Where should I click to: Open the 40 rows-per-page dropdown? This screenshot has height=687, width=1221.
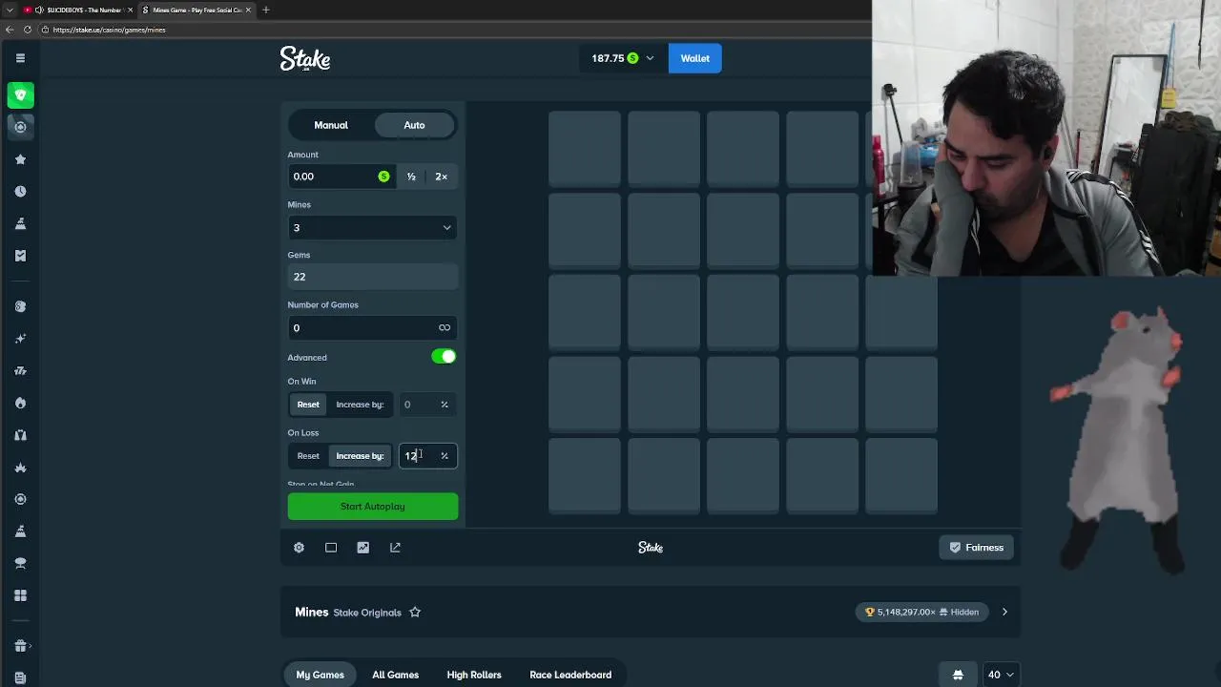tap(1001, 675)
